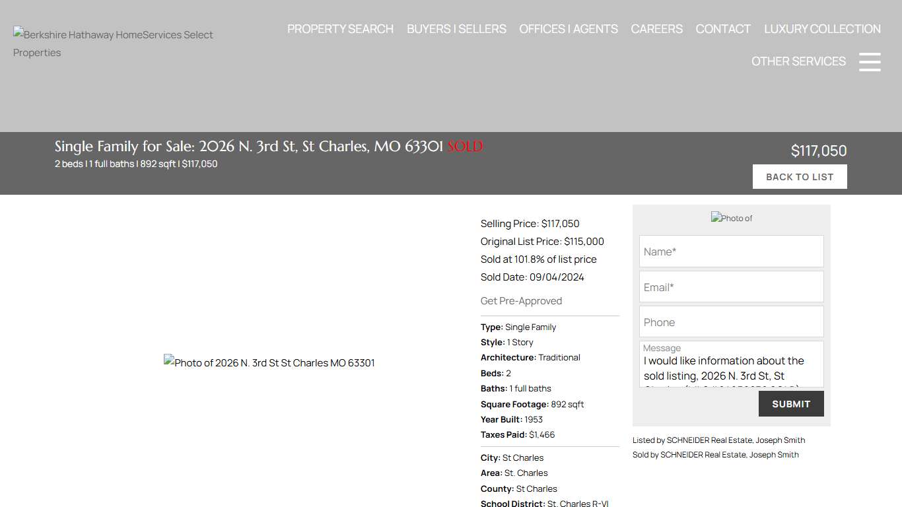Viewport: 902px width, 507px height.
Task: Click into the Email field
Action: click(731, 287)
